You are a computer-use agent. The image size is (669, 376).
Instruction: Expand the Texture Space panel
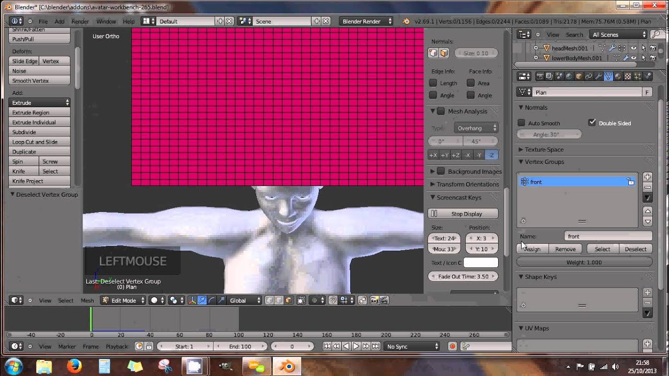[521, 149]
